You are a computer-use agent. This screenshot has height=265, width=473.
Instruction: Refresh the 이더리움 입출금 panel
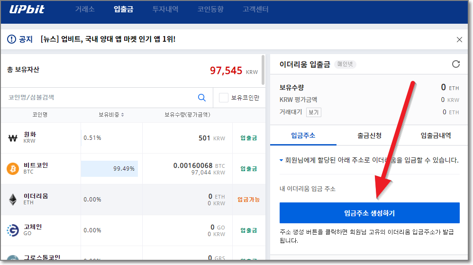pyautogui.click(x=456, y=64)
